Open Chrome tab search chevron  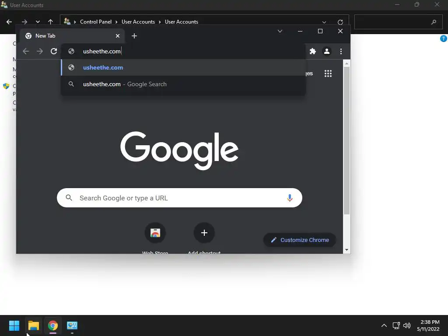(x=280, y=31)
